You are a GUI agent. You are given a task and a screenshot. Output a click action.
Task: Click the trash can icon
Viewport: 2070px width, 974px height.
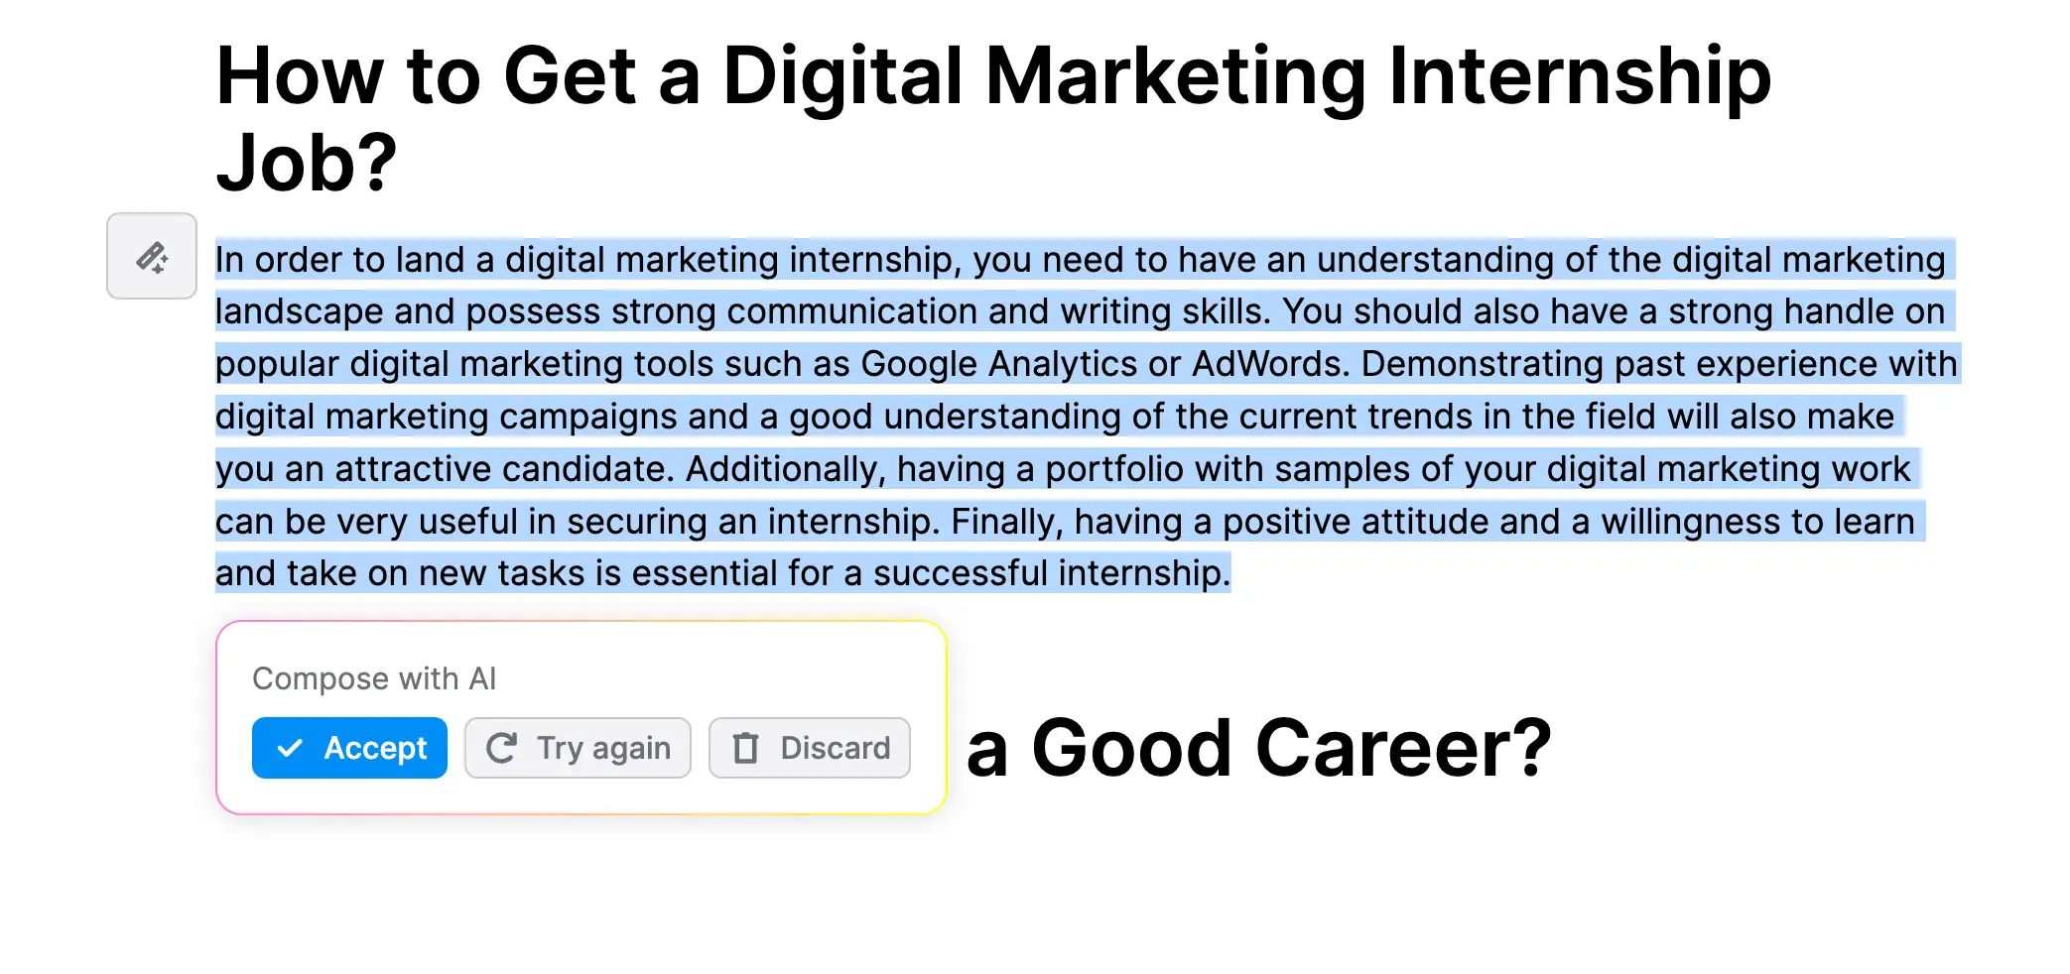pyautogui.click(x=745, y=748)
